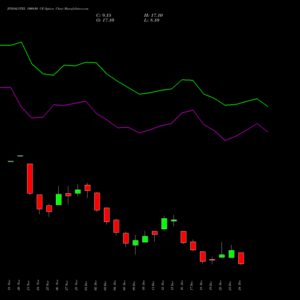Viewport: 300px width, 300px height.
Task: Select the '21 Nov' date label
Action: [x=28, y=285]
